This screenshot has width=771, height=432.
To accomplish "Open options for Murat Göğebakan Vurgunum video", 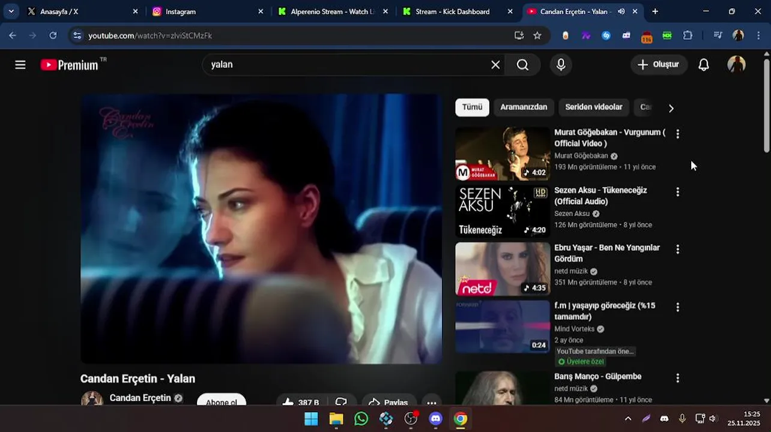I will pyautogui.click(x=677, y=134).
